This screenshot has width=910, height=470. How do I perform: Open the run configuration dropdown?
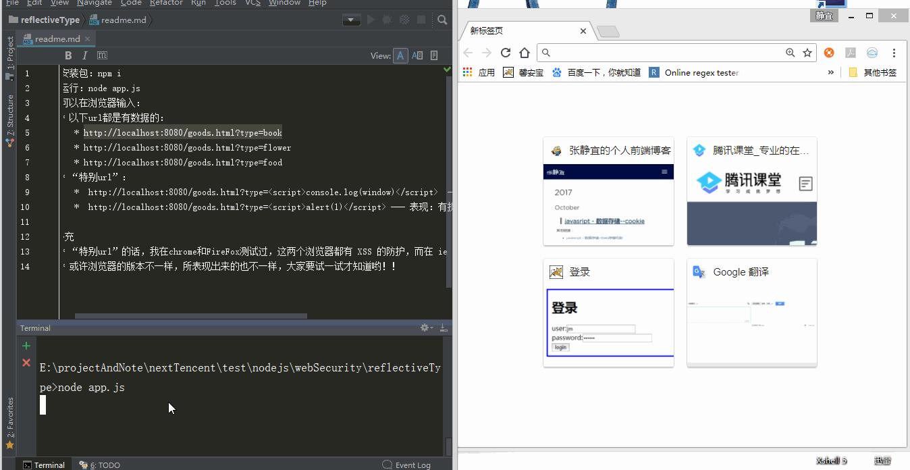pyautogui.click(x=351, y=20)
